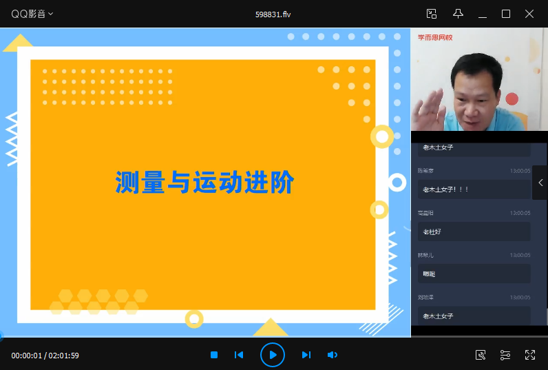Image resolution: width=548 pixels, height=370 pixels.
Task: Switch to mini window mode
Action: [432, 14]
